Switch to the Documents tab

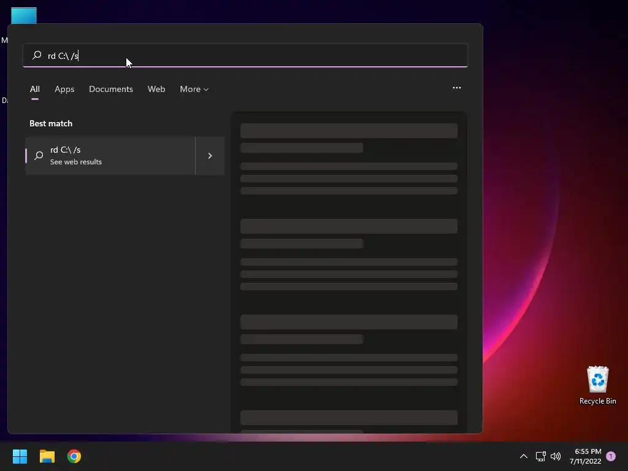click(x=111, y=89)
